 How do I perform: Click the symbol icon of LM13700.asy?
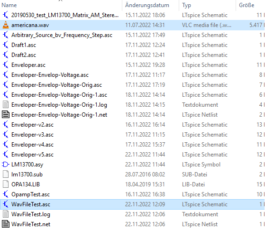click(5, 165)
